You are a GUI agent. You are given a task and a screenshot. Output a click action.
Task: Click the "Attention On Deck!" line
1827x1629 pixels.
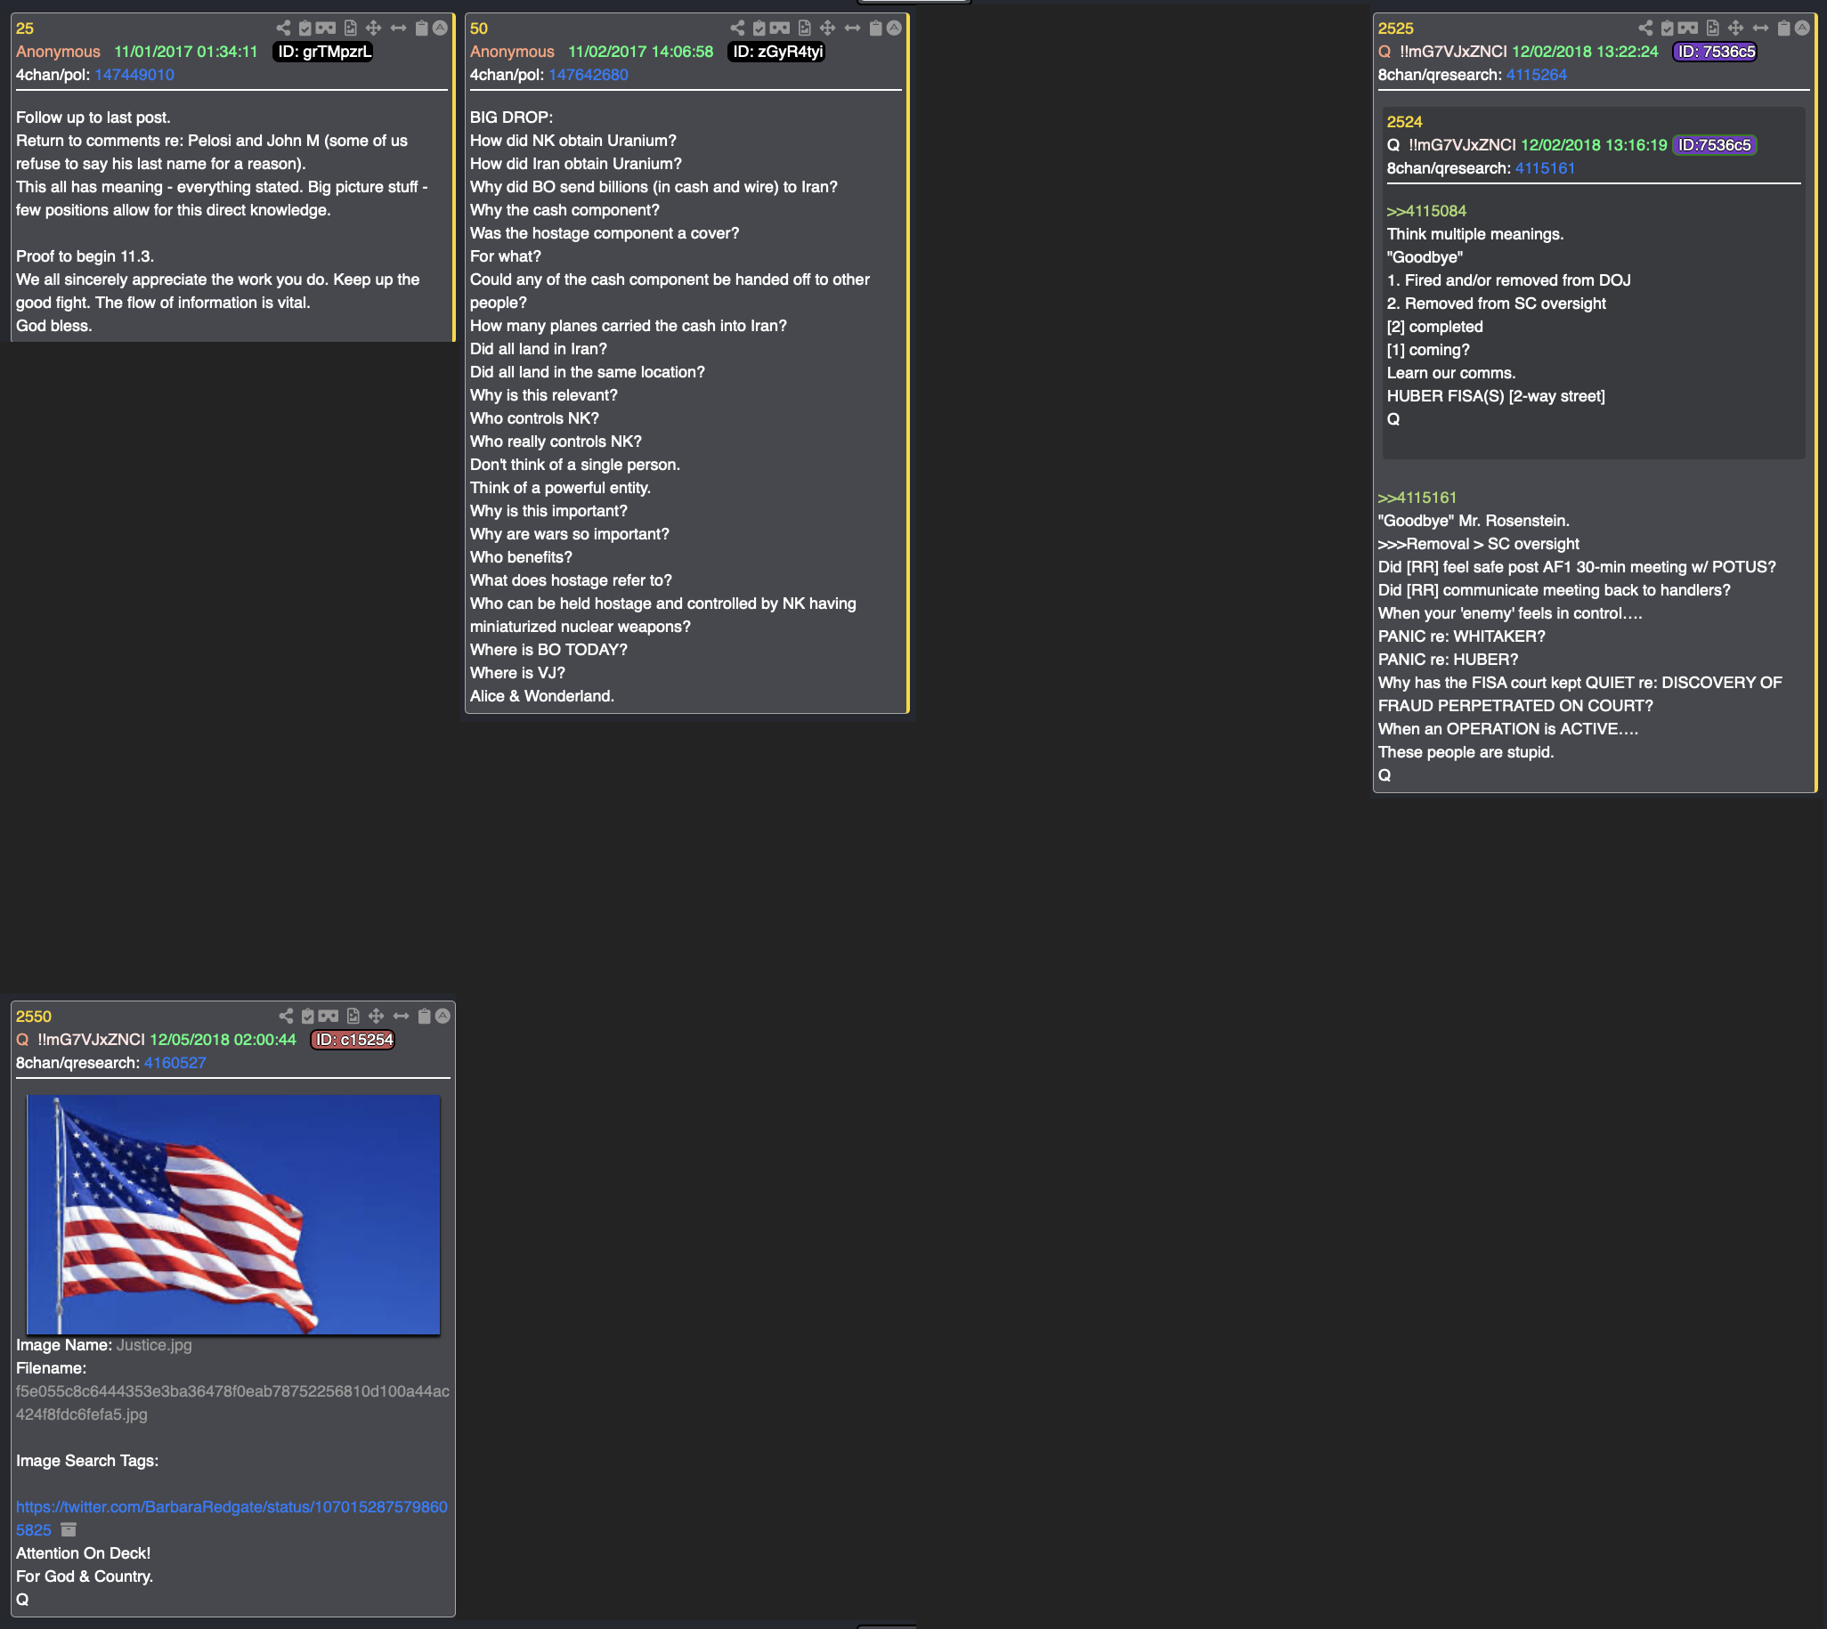(84, 1553)
